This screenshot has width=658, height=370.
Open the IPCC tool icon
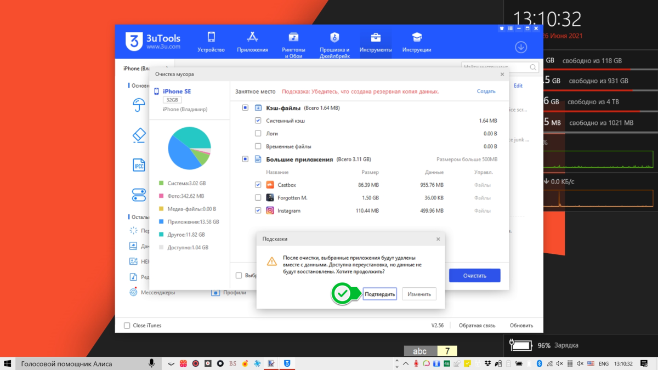[139, 164]
